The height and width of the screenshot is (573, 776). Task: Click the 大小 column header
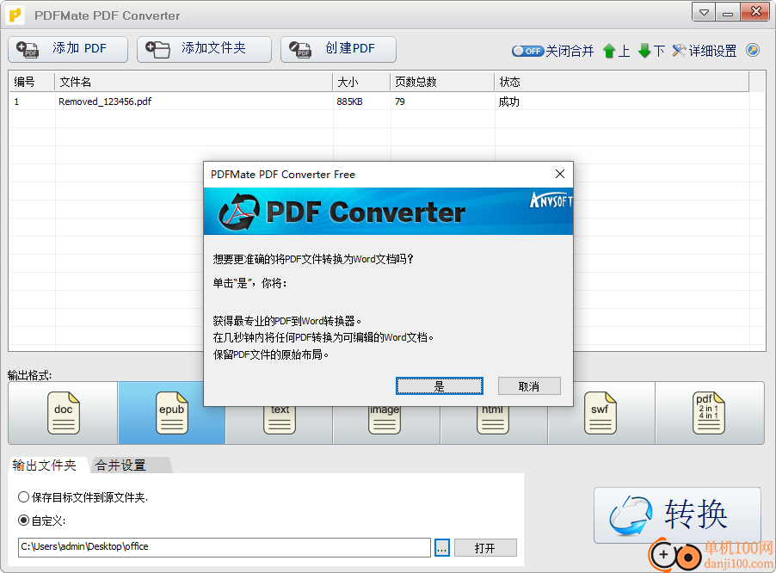(x=361, y=82)
